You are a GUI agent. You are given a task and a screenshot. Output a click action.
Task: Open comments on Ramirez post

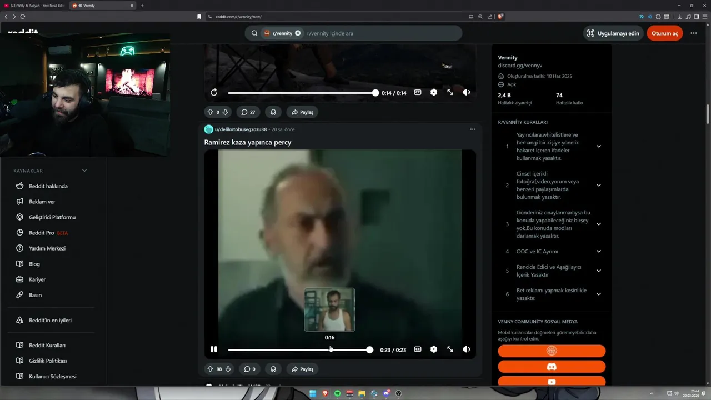click(248, 369)
